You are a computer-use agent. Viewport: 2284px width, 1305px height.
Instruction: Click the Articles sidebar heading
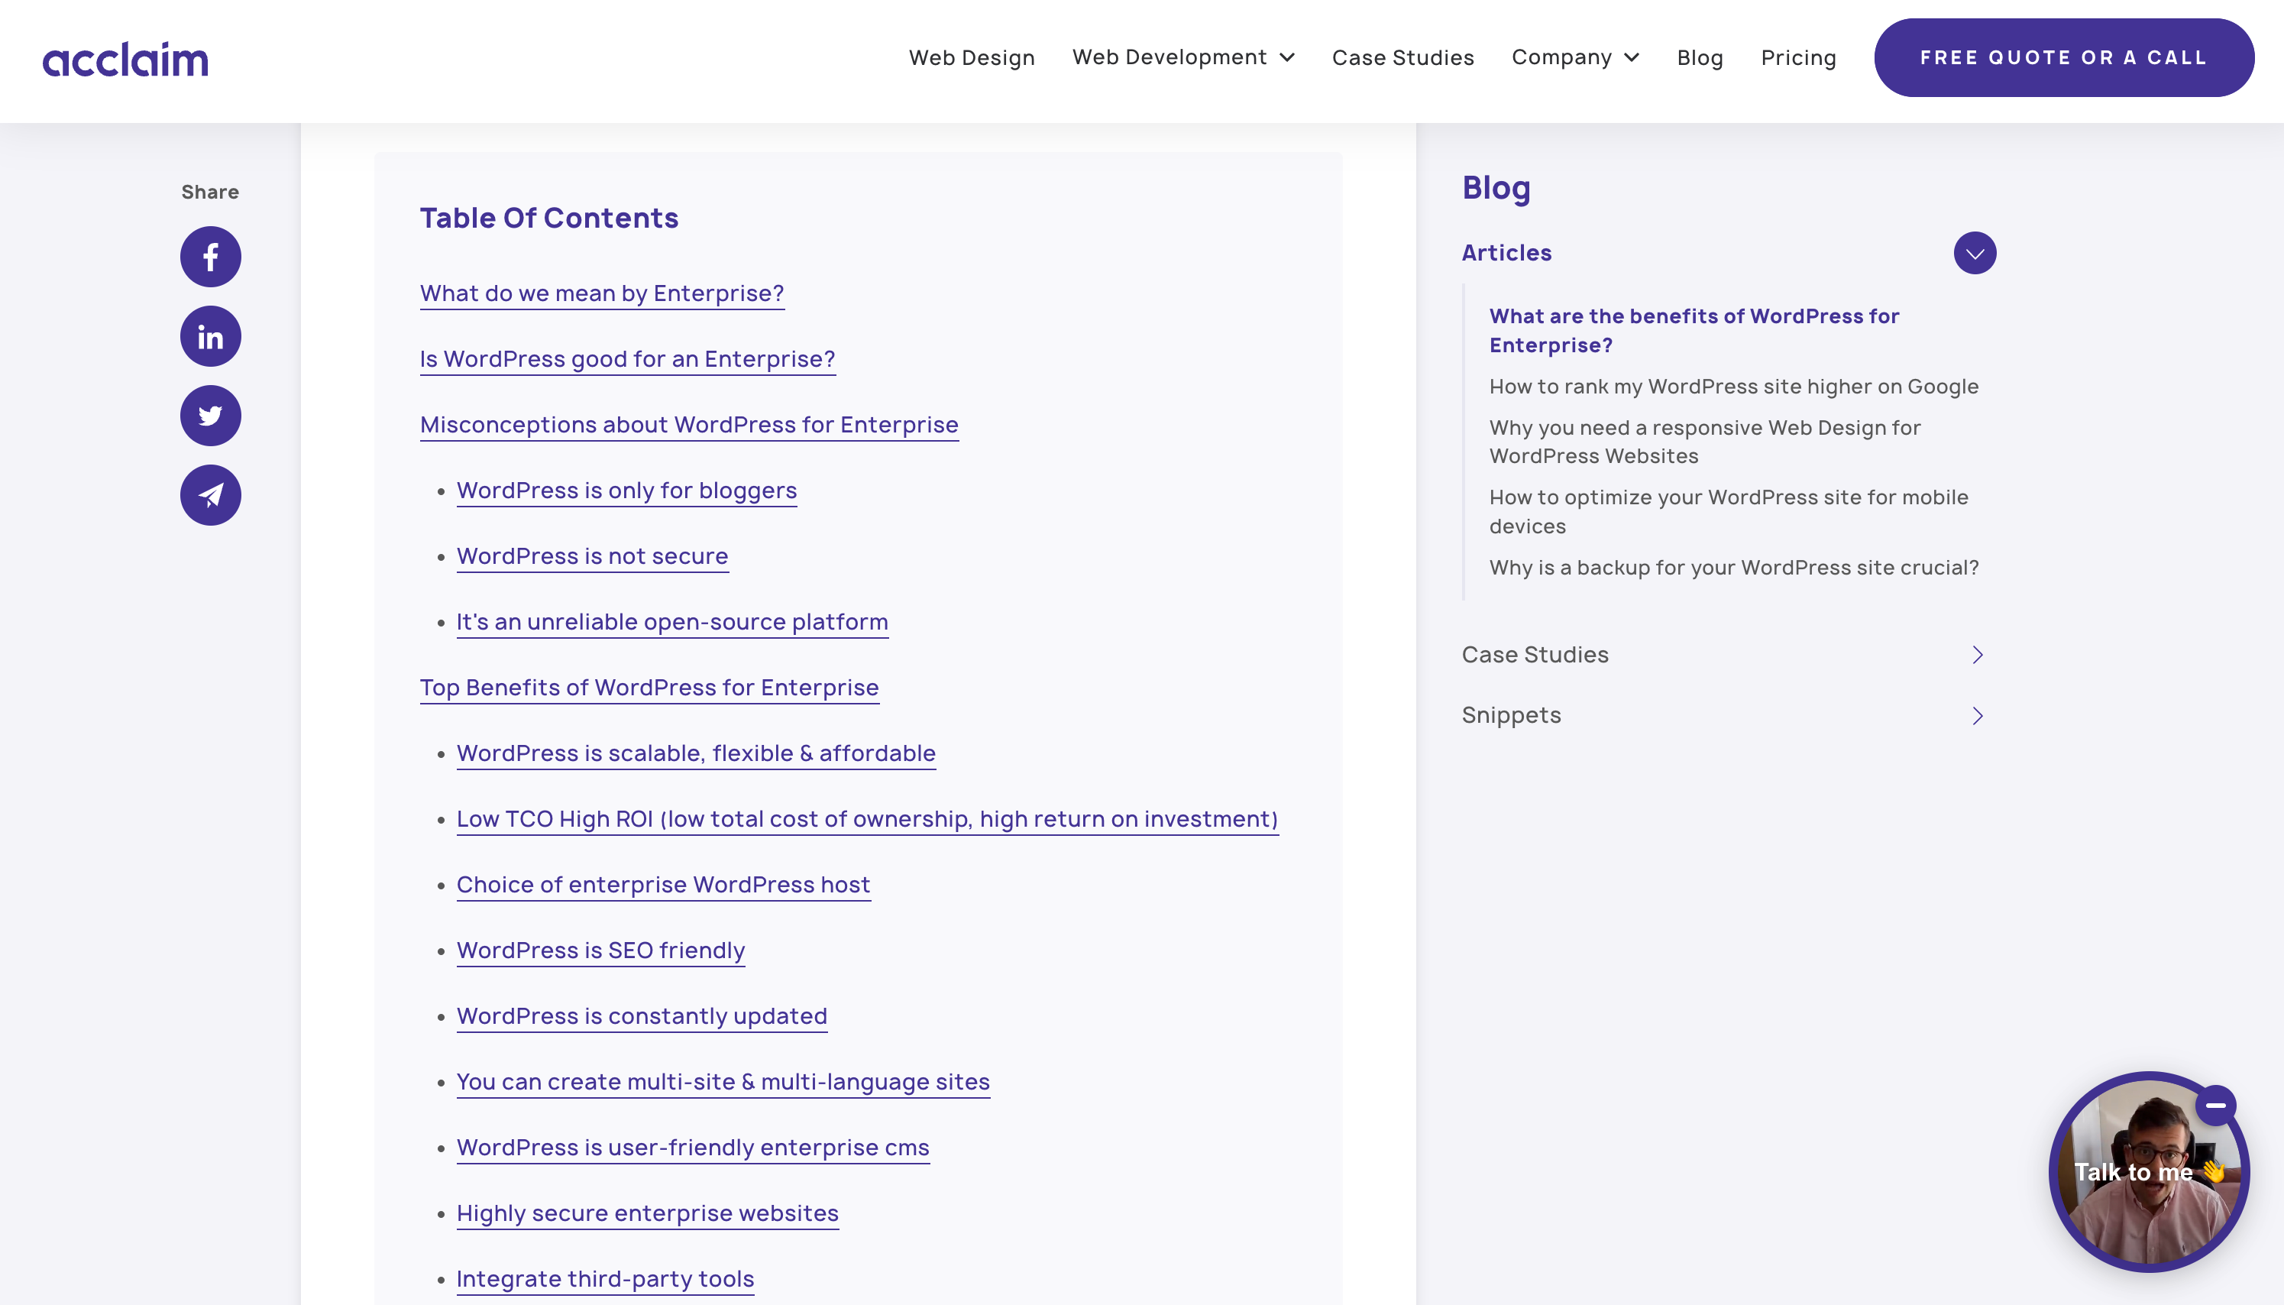[x=1506, y=254]
